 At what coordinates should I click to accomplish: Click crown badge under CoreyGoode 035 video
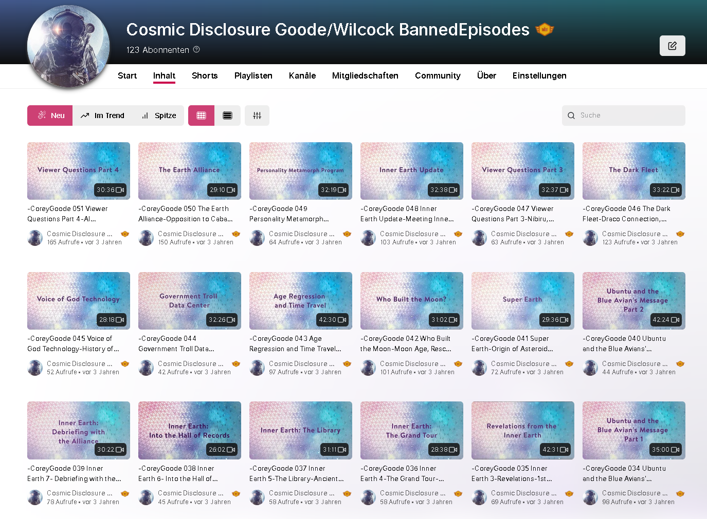(x=569, y=493)
